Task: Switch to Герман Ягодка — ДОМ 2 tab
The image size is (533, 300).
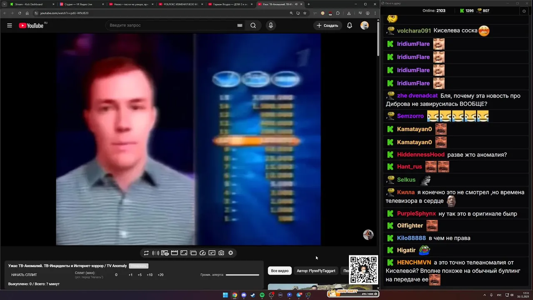Action: (230, 4)
